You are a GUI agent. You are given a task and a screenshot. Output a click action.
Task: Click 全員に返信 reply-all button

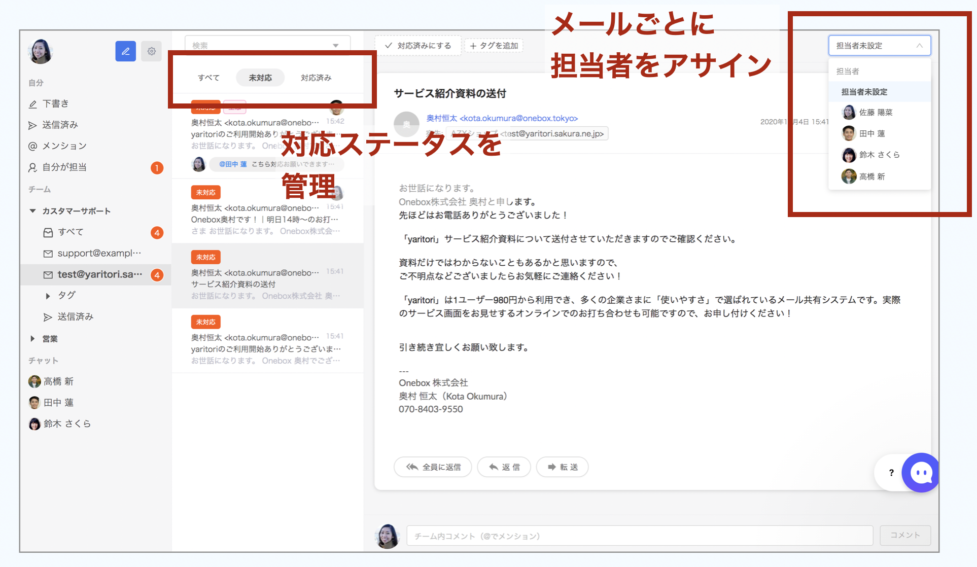[433, 467]
